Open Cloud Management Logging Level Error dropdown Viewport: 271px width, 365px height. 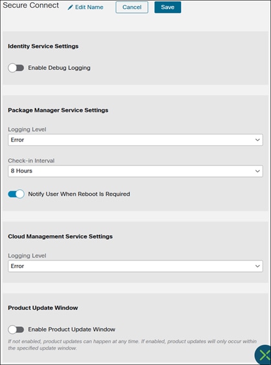pyautogui.click(x=135, y=266)
